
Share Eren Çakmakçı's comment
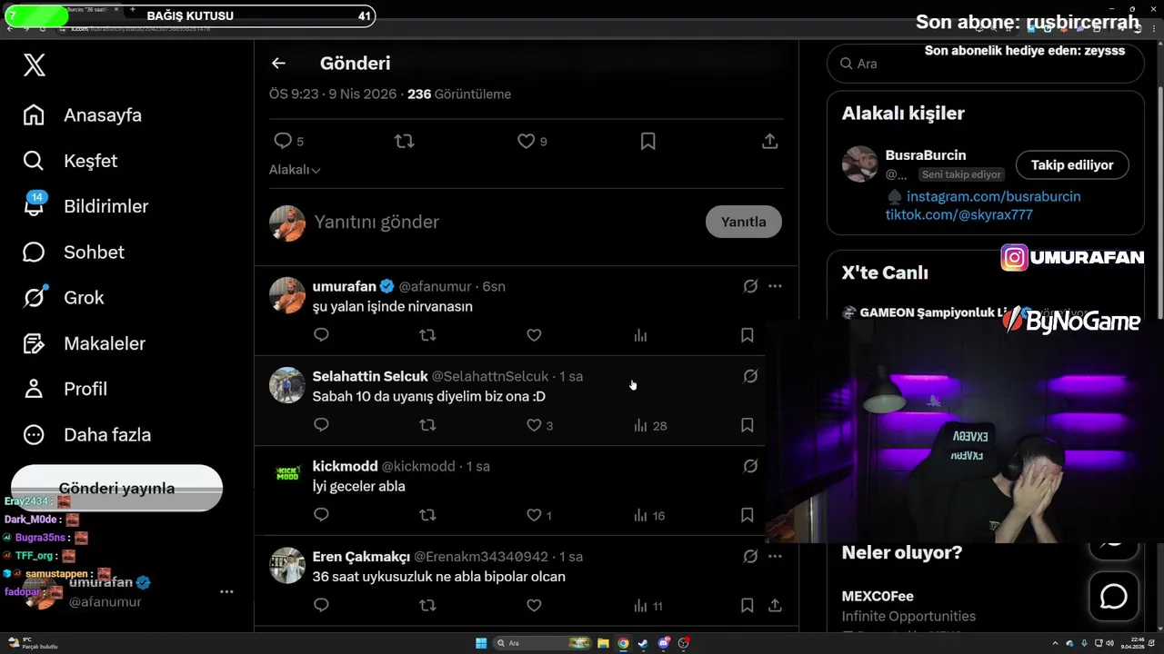pyautogui.click(x=775, y=605)
